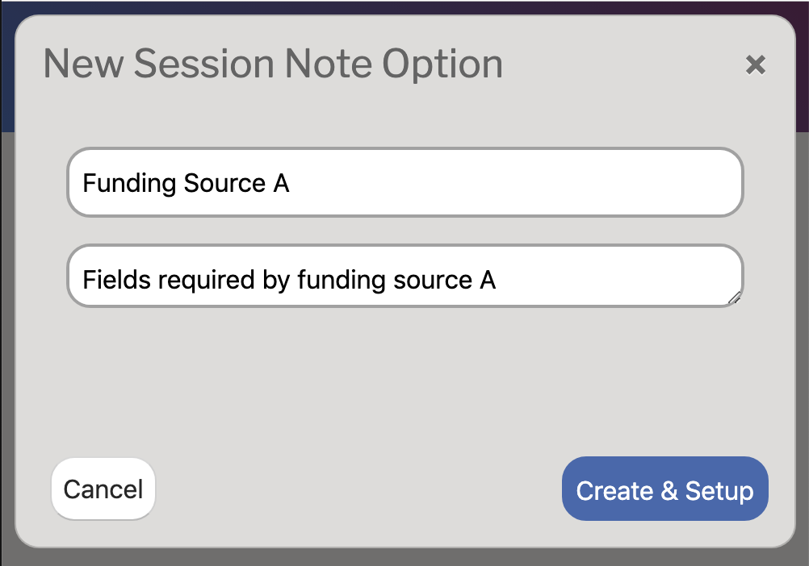Click the word Option in dialog heading
The width and height of the screenshot is (809, 566).
click(x=442, y=65)
